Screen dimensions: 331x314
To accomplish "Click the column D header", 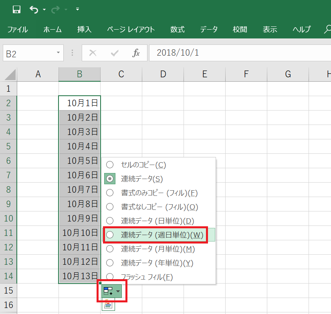I will [x=163, y=74].
